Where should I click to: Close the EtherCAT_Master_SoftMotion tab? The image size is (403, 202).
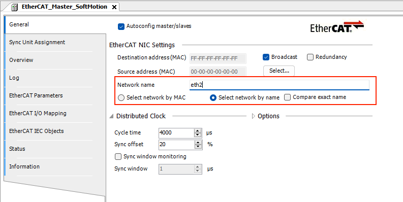point(114,7)
